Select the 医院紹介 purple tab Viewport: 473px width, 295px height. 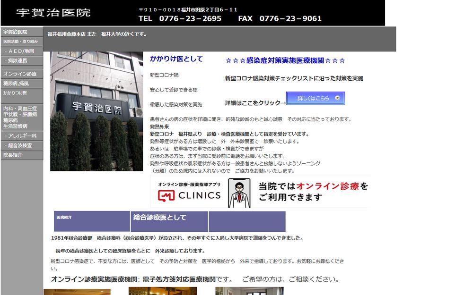92,221
